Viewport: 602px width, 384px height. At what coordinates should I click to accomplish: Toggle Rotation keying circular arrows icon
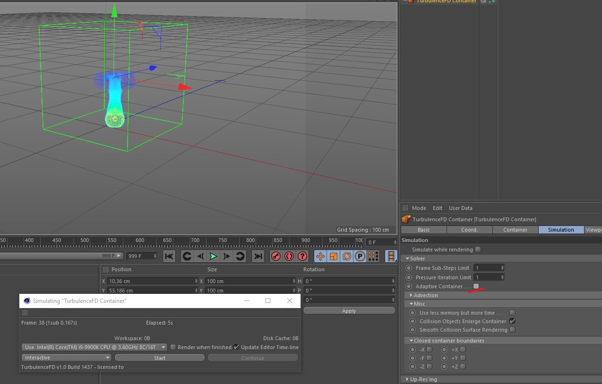[347, 256]
